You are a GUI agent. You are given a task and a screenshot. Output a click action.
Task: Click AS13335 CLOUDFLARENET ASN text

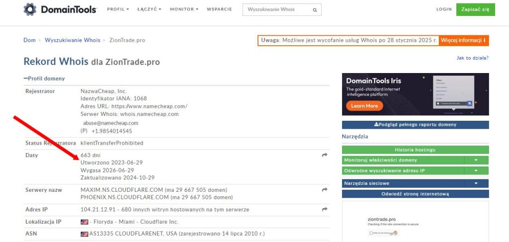133,234
